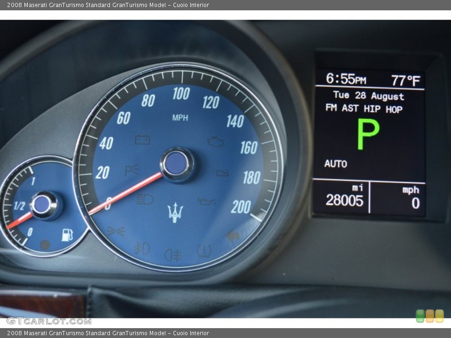Click the 40 mark on speedometer
The height and width of the screenshot is (338, 451).
pos(106,143)
